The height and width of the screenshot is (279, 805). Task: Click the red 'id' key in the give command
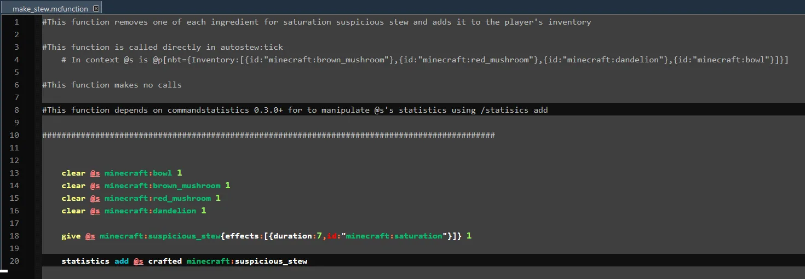[x=331, y=236]
